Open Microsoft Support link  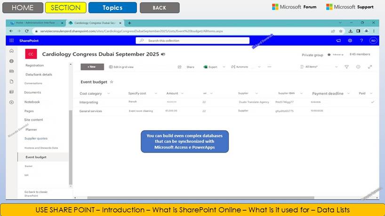(350, 7)
